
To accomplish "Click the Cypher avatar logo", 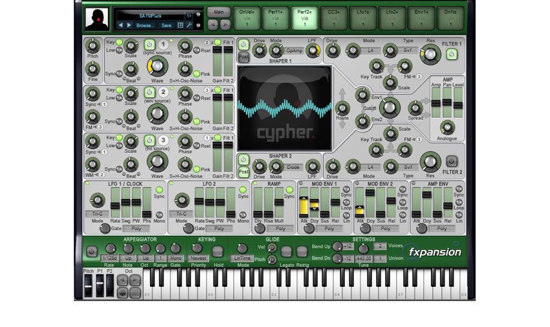I will [x=97, y=19].
